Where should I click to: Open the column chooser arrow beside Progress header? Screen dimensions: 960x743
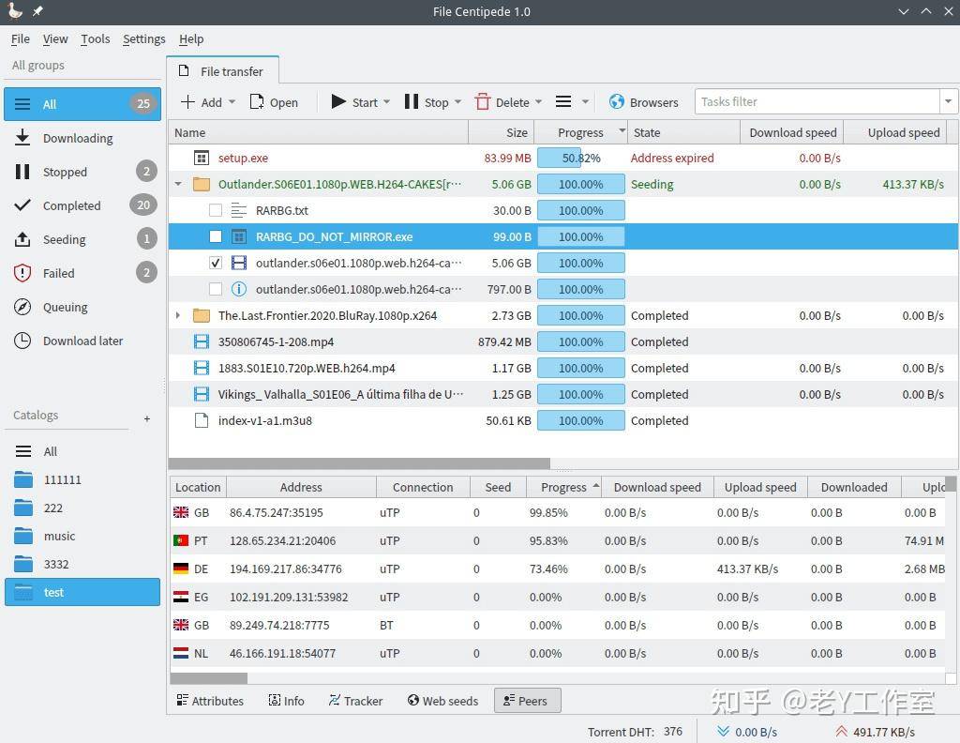(x=622, y=129)
